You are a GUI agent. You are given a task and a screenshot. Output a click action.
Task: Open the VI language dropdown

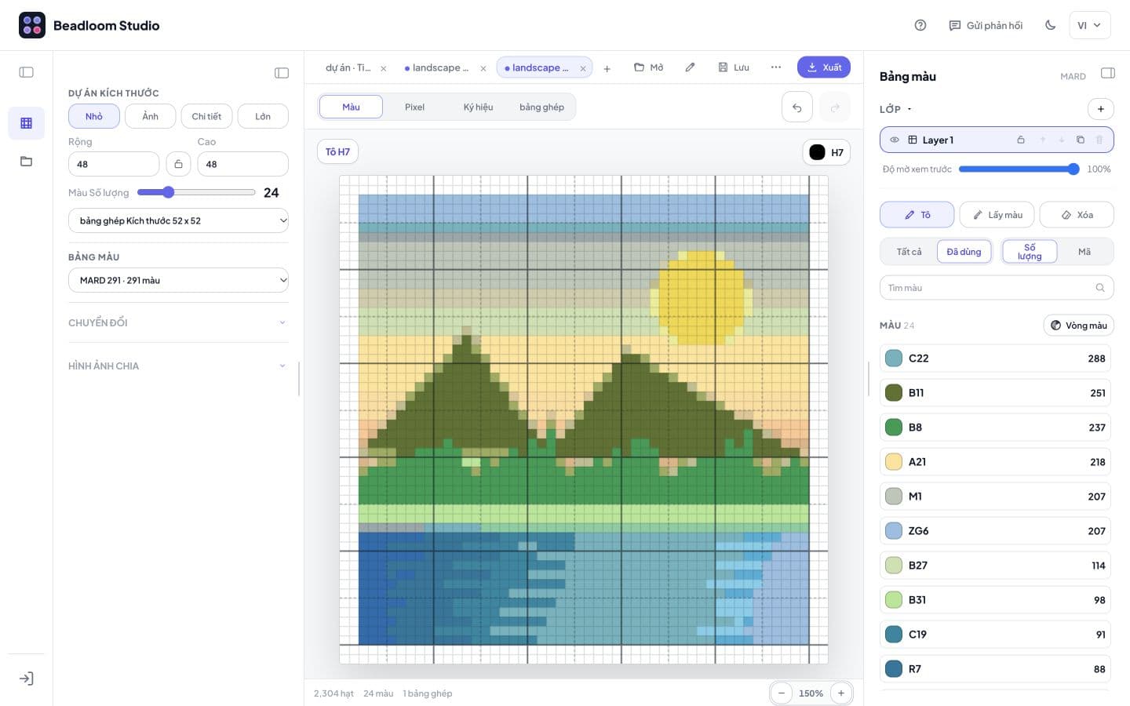coord(1089,25)
